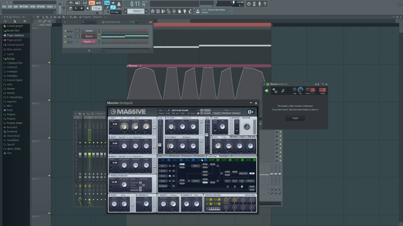
Task: Click the Save button in Massive header
Action: pyautogui.click(x=207, y=110)
